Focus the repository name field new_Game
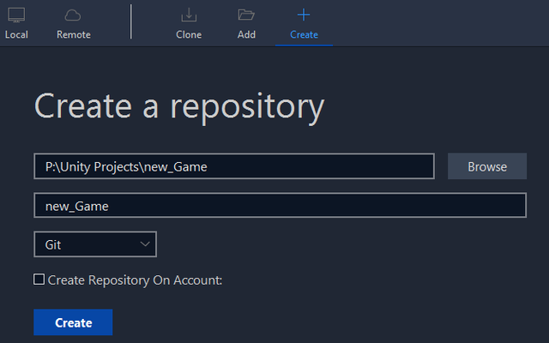 pos(281,206)
